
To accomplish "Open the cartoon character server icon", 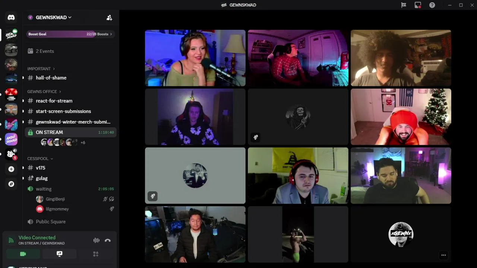I will coord(11,109).
